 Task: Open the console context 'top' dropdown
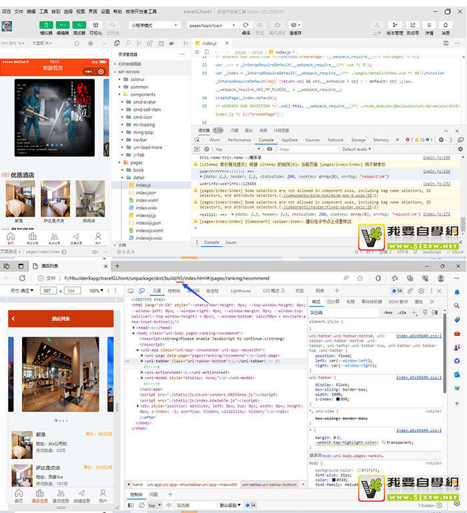click(238, 149)
